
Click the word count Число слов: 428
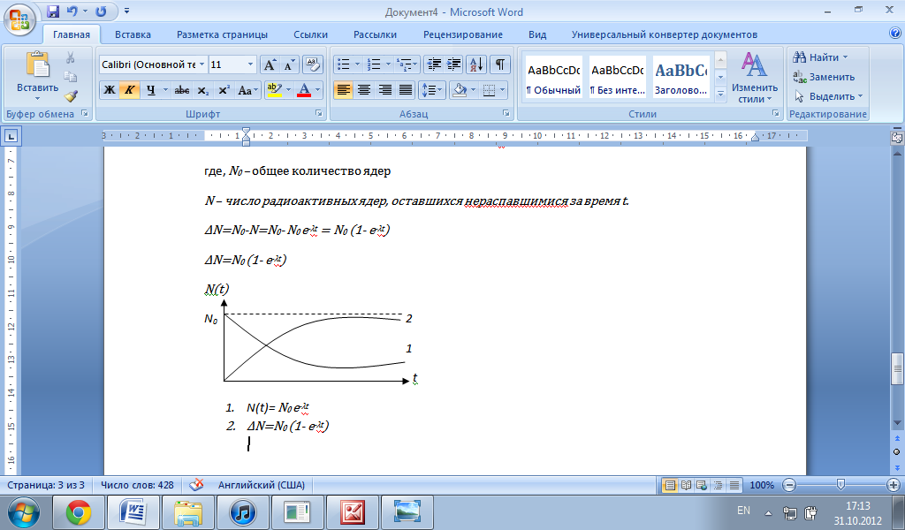point(137,485)
